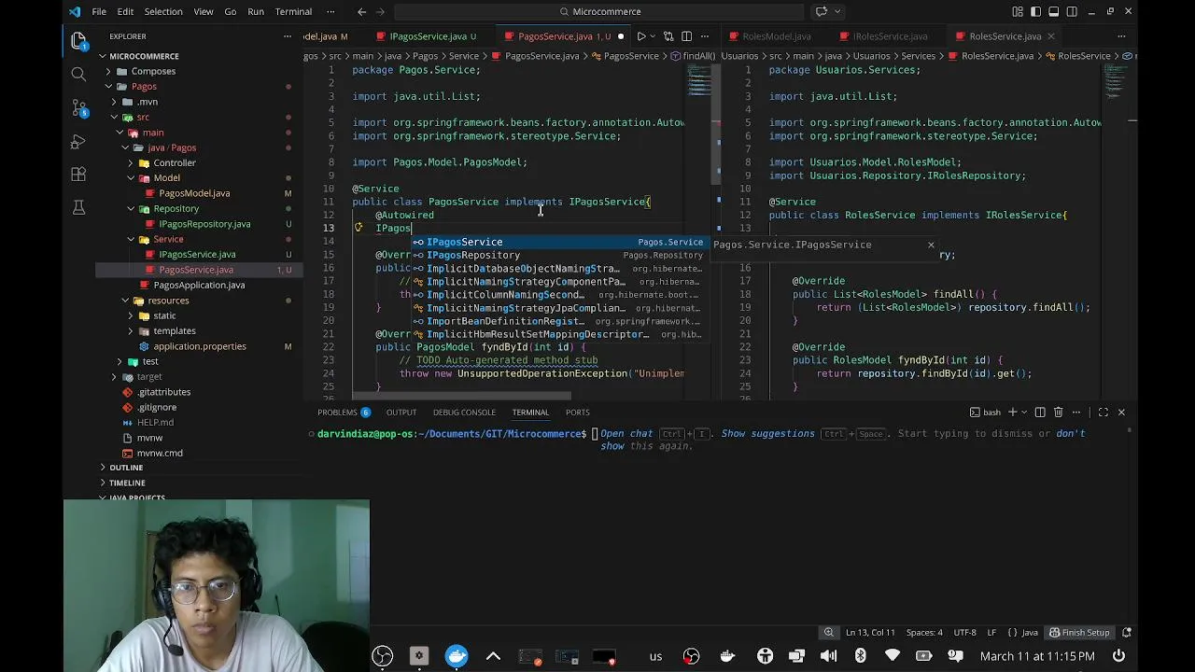Image resolution: width=1195 pixels, height=672 pixels.
Task: Open the File menu
Action: 99,11
